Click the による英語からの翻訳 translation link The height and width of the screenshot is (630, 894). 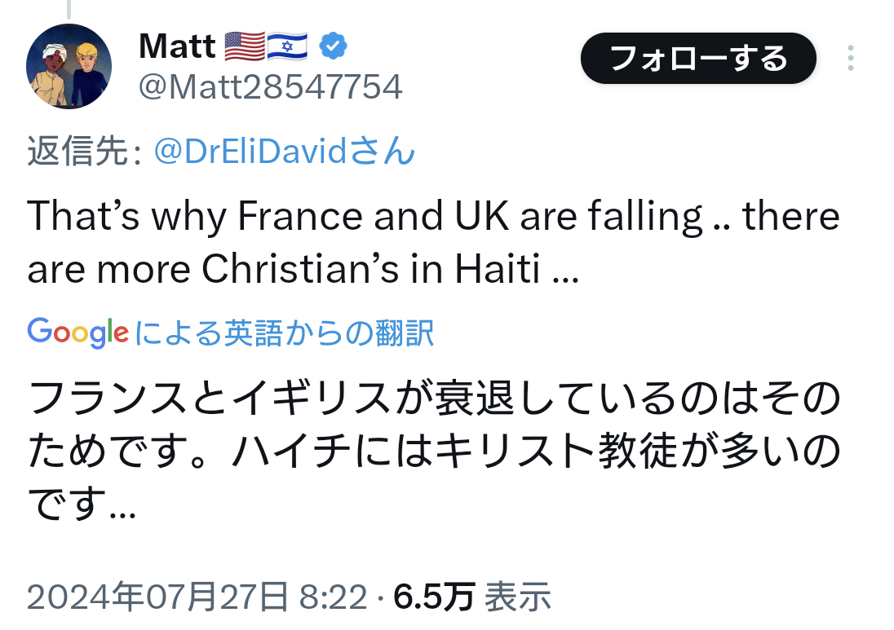tap(284, 333)
